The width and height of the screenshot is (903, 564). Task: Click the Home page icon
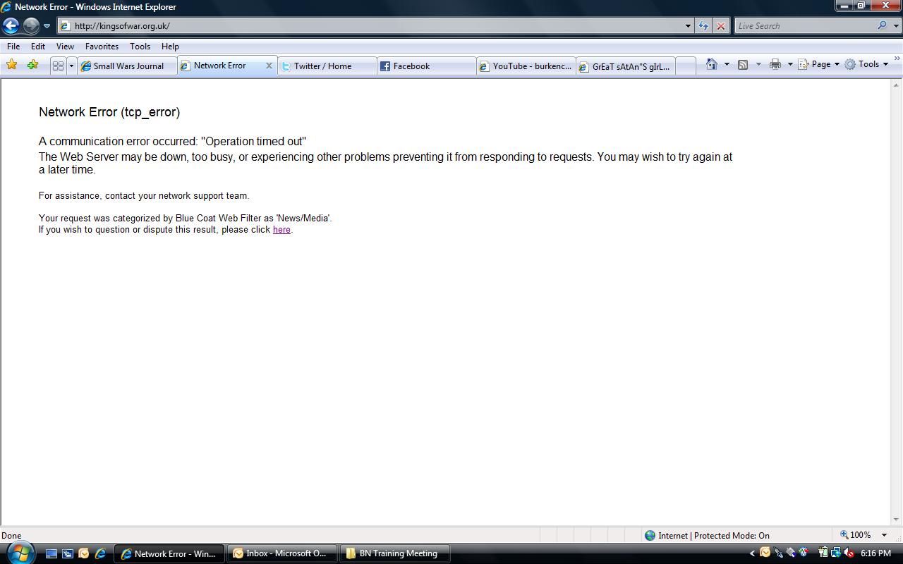tap(711, 64)
